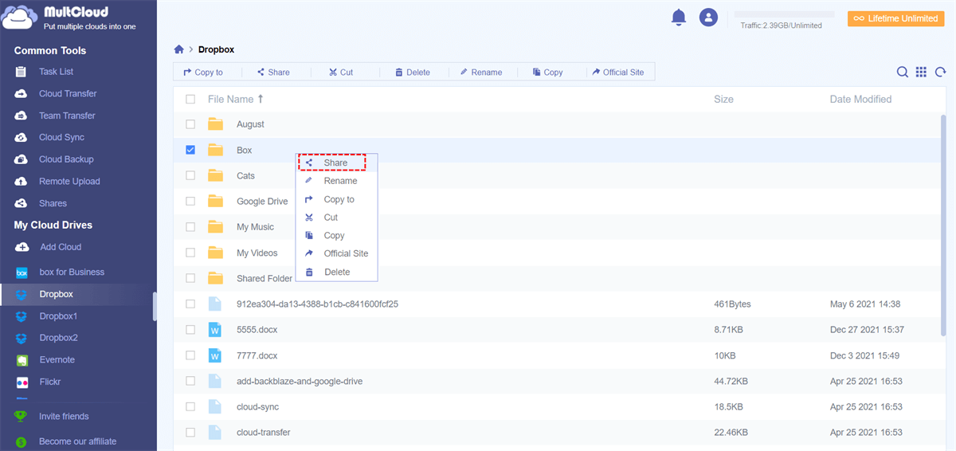Click the search magnifier icon
This screenshot has height=451, width=956.
[903, 72]
